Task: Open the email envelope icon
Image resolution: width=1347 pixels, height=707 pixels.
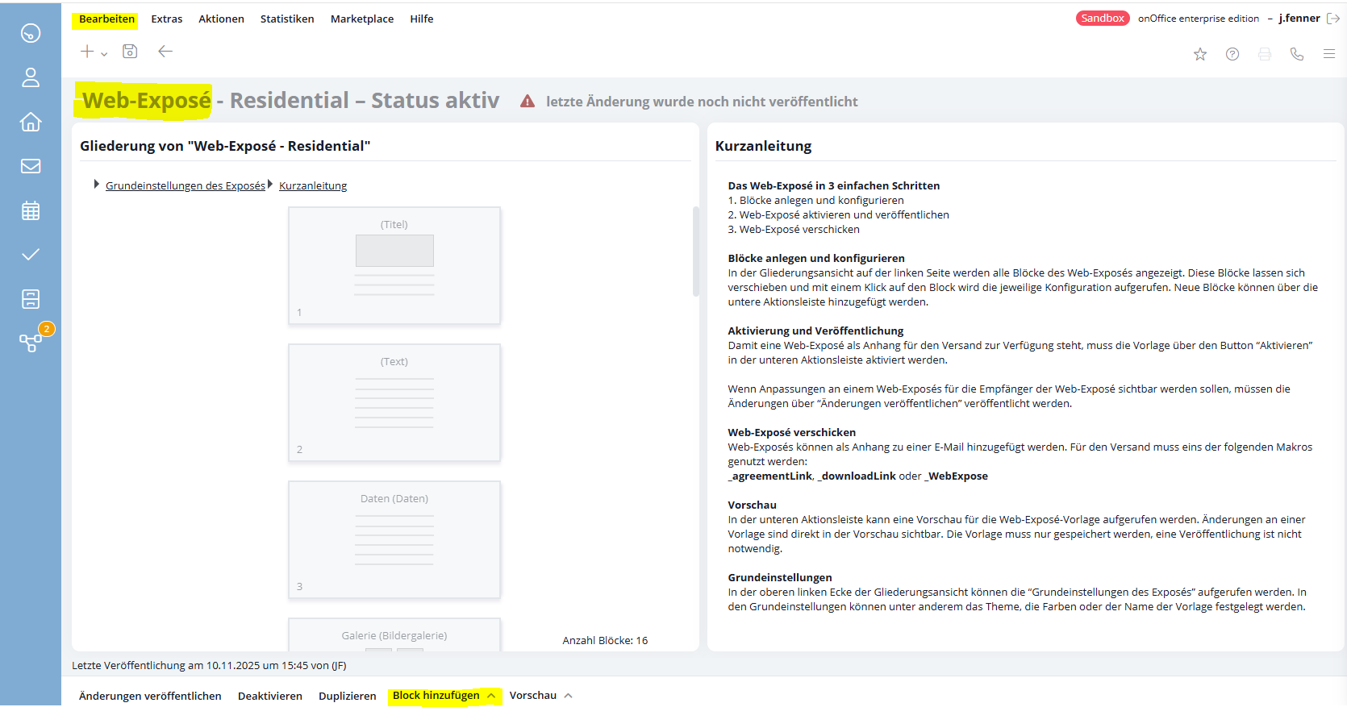Action: tap(31, 166)
